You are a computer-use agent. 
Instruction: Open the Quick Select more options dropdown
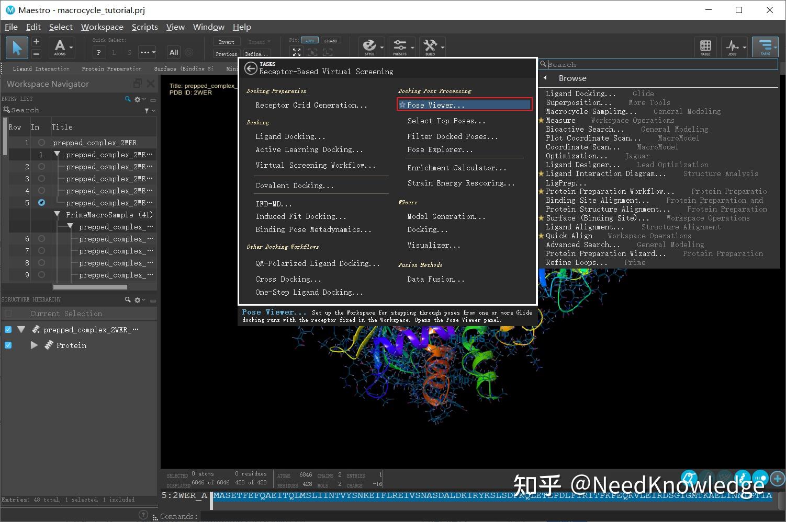tap(147, 52)
